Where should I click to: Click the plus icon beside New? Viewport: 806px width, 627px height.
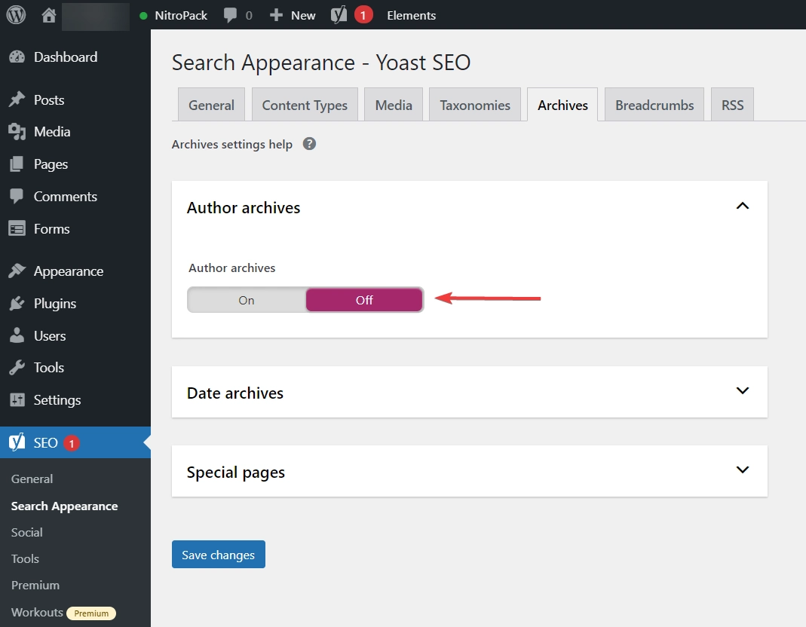pyautogui.click(x=276, y=15)
